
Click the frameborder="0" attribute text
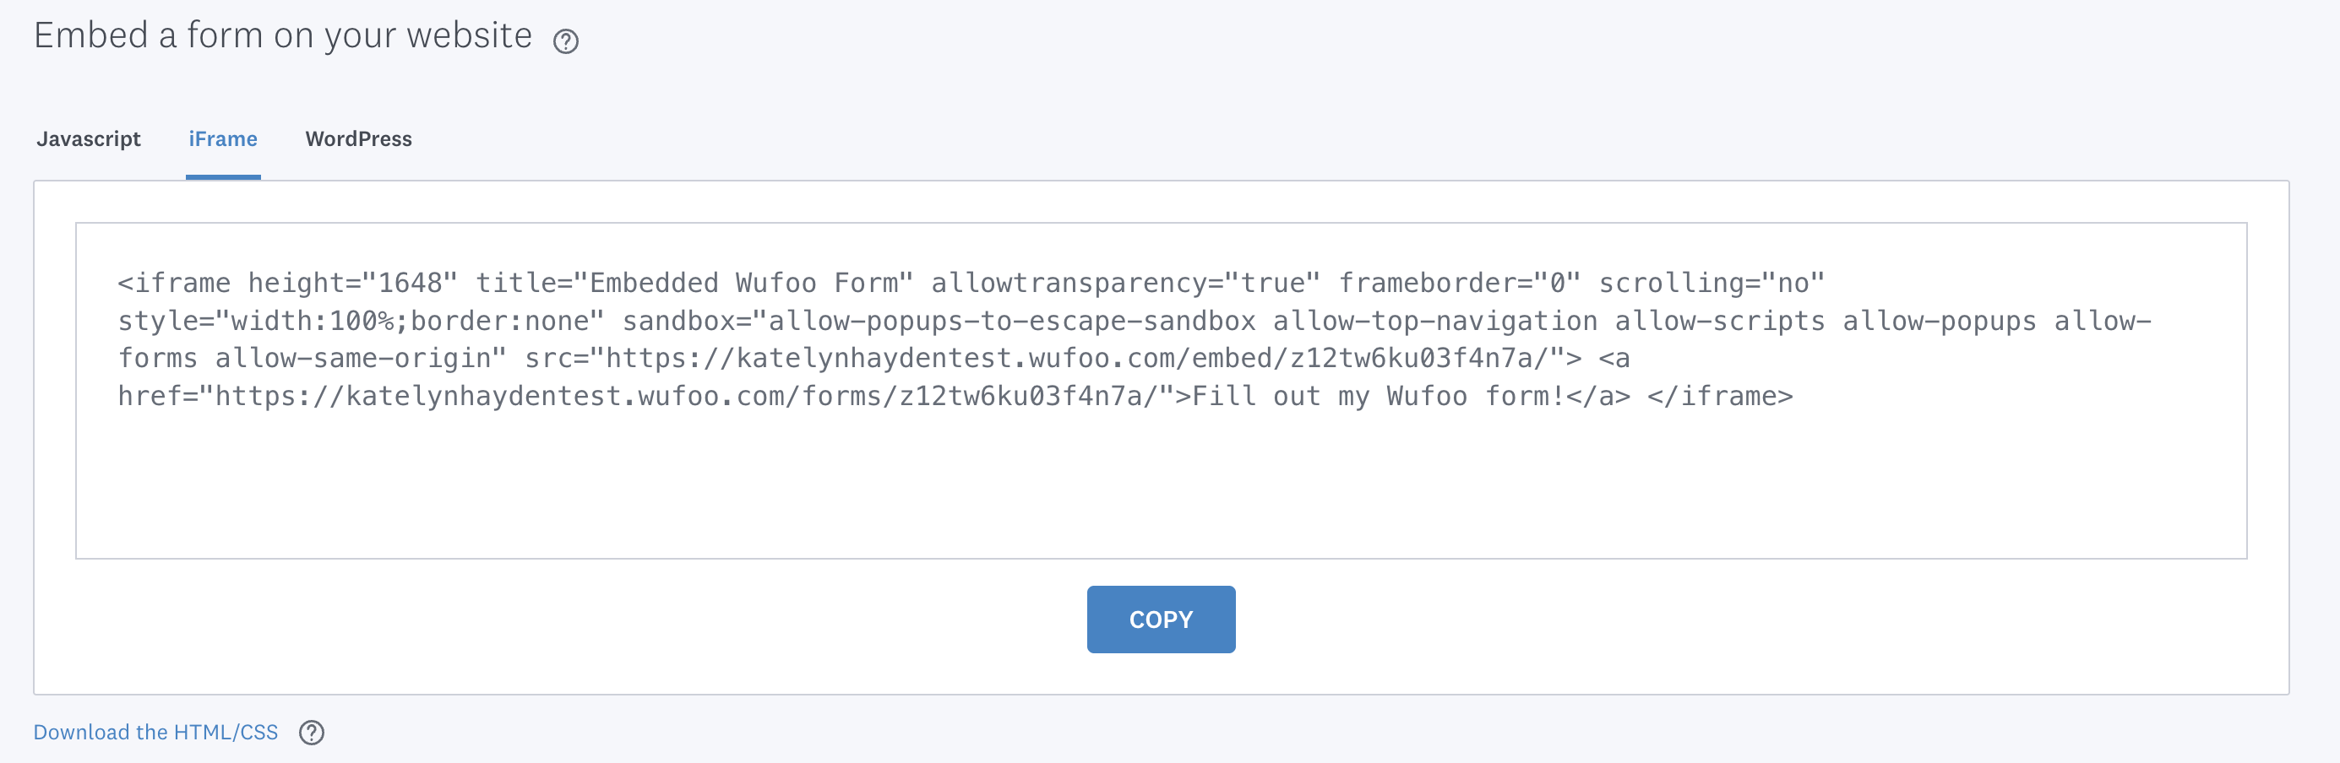tap(1460, 283)
